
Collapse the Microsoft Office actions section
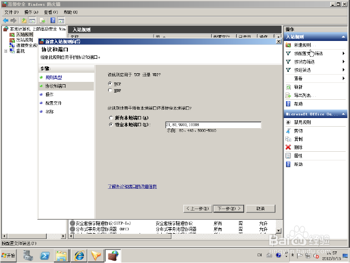coord(343,114)
